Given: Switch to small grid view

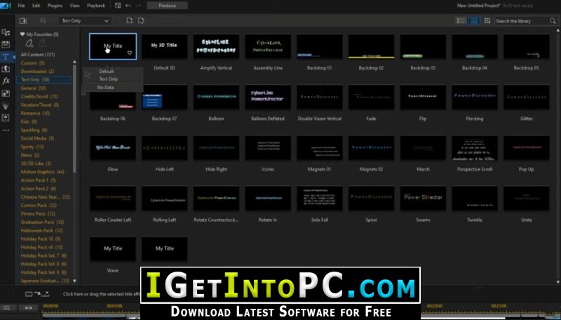Looking at the screenshot, I should [486, 21].
